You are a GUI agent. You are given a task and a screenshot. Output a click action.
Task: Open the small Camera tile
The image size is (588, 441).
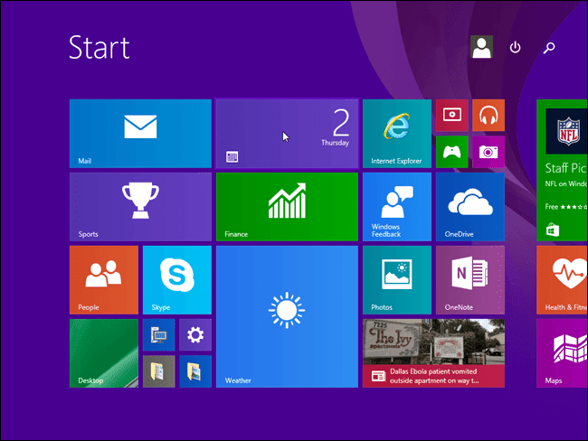[488, 152]
